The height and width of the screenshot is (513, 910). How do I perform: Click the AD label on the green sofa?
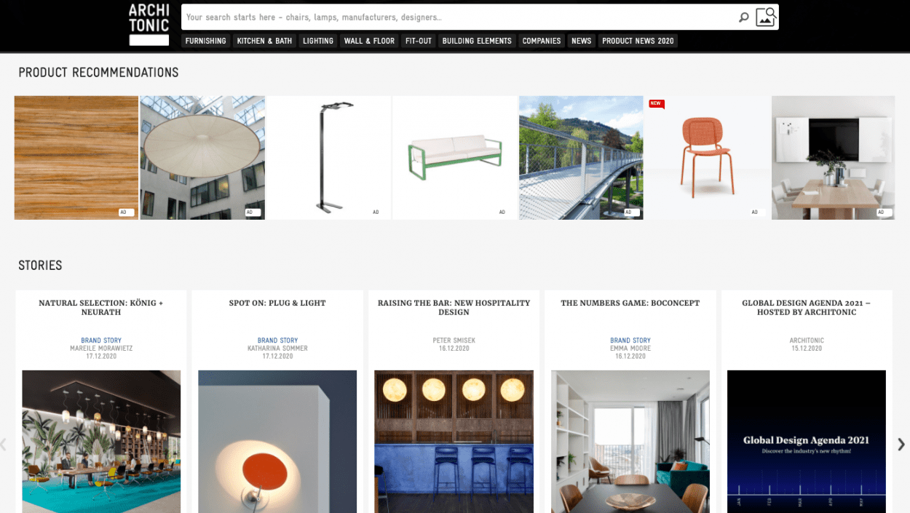pos(502,212)
